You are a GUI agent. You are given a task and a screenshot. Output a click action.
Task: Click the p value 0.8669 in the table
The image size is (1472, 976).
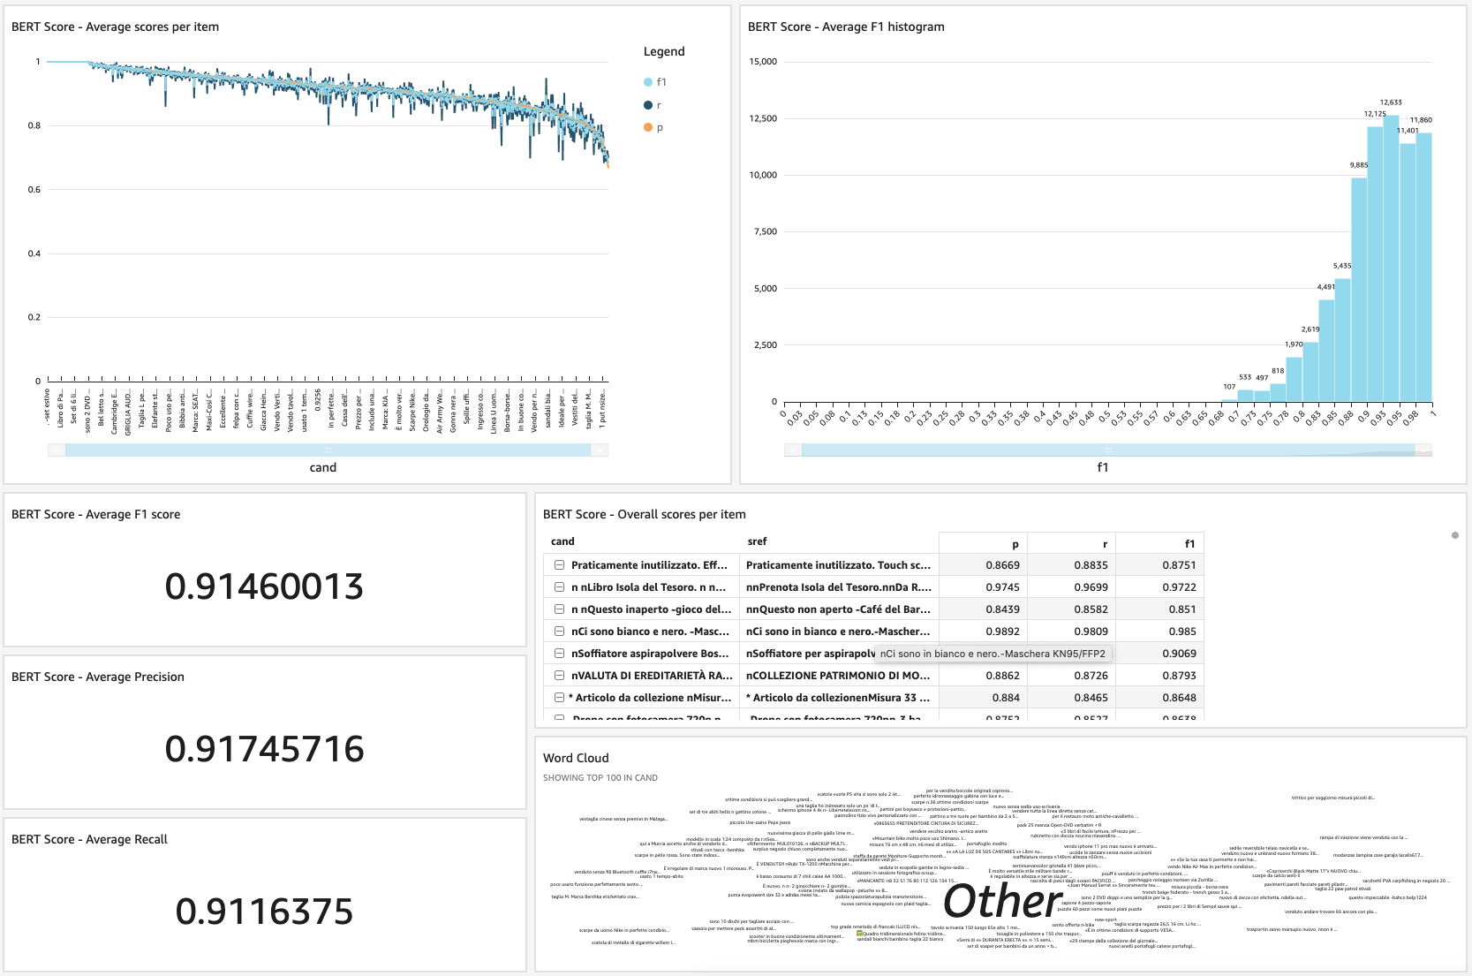pyautogui.click(x=1002, y=565)
